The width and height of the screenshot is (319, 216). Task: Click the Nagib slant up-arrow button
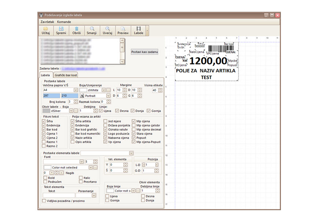coord(61,173)
